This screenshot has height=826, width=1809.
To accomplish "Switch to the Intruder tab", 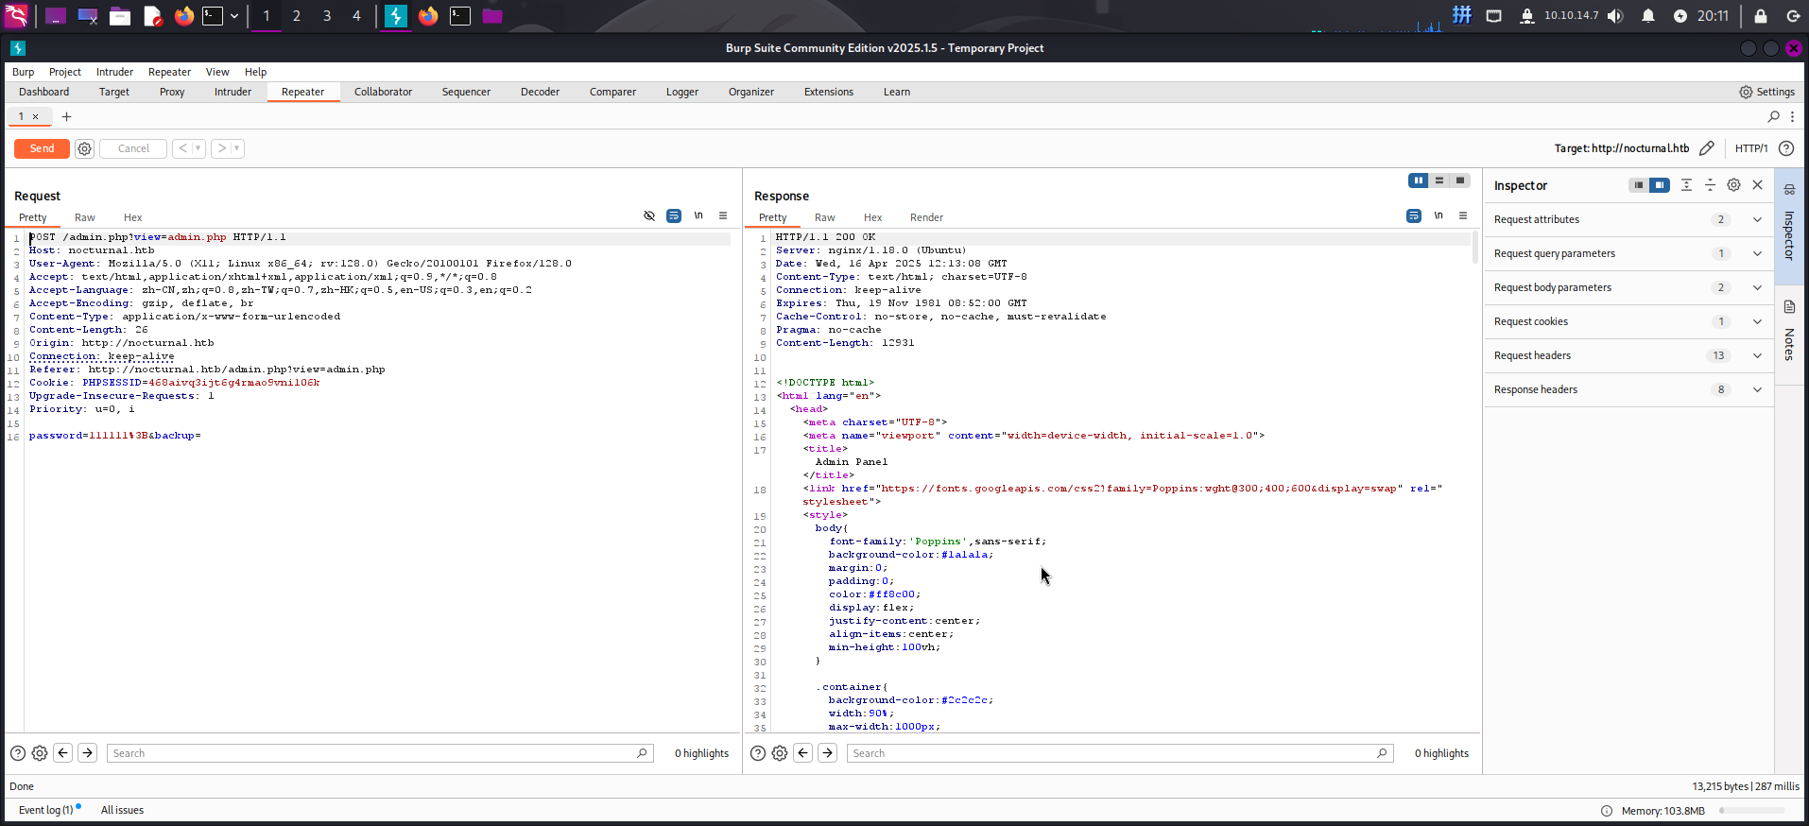I will [233, 92].
